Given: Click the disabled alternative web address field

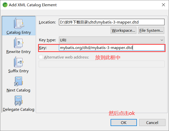Looking at the screenshot, I should pos(102,64).
